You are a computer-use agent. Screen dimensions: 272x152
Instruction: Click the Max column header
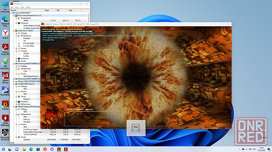click(75, 11)
